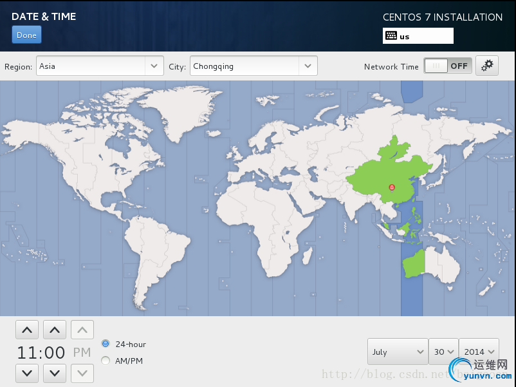The width and height of the screenshot is (516, 387).
Task: Open the month dropdown showing July
Action: pos(398,352)
